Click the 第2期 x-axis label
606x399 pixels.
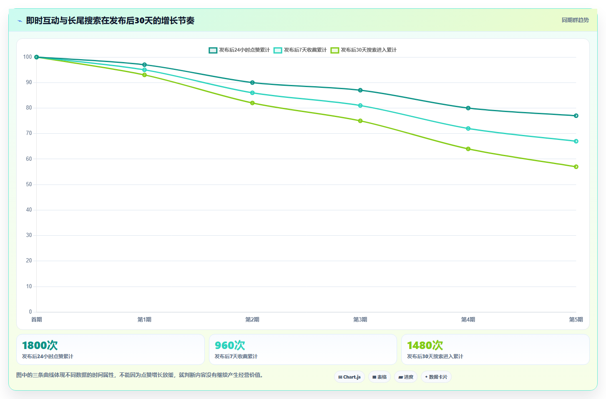pos(252,319)
